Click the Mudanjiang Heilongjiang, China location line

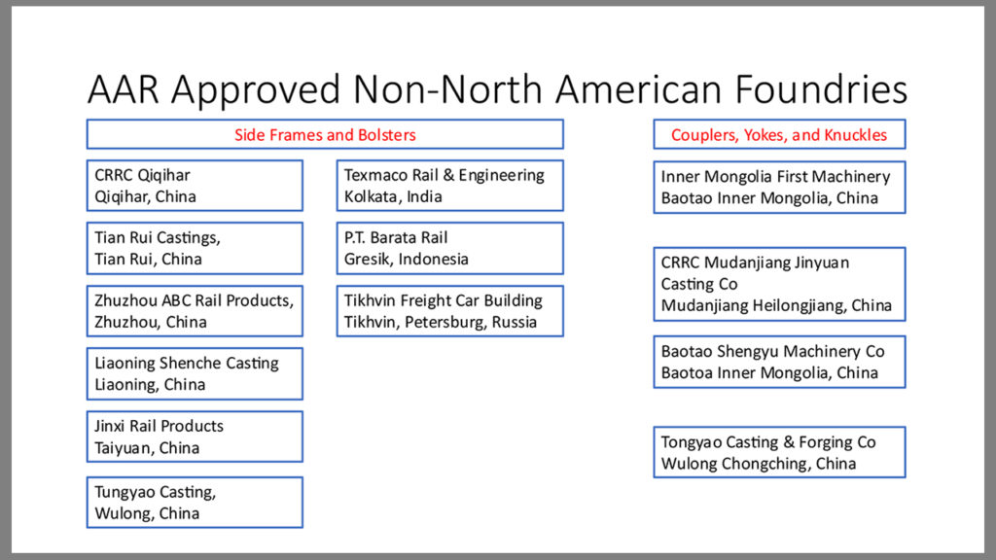coord(776,305)
